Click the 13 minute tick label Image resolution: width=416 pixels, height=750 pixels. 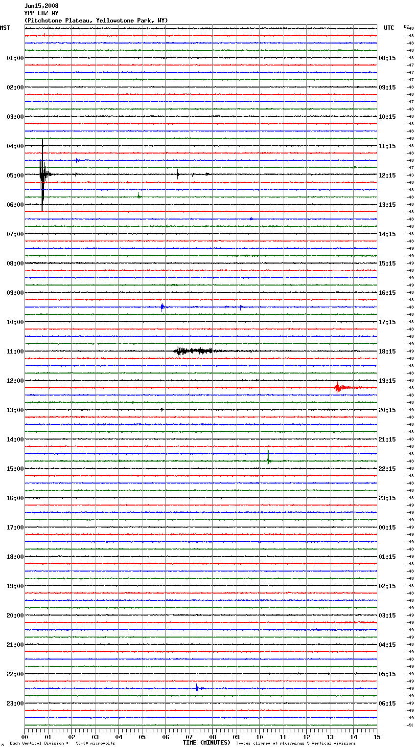pos(330,737)
